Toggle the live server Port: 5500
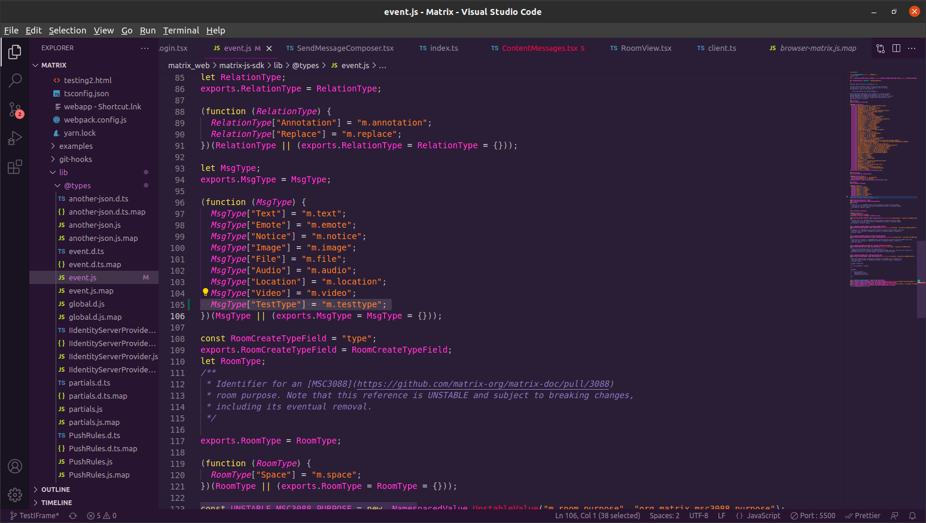 click(x=812, y=516)
